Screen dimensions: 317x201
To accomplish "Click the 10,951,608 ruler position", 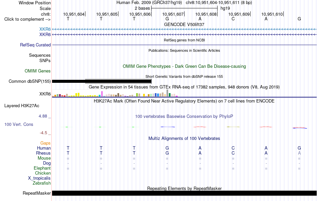I will (206, 14).
